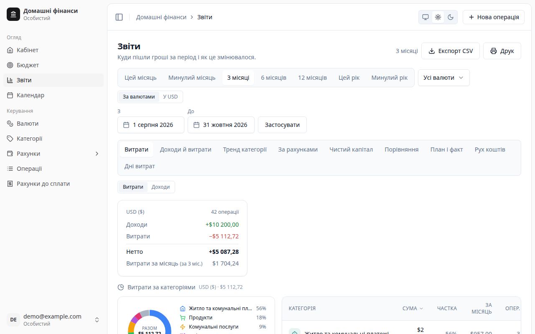
Task: Click the blue segment of the donut chart
Action: (x=165, y=319)
